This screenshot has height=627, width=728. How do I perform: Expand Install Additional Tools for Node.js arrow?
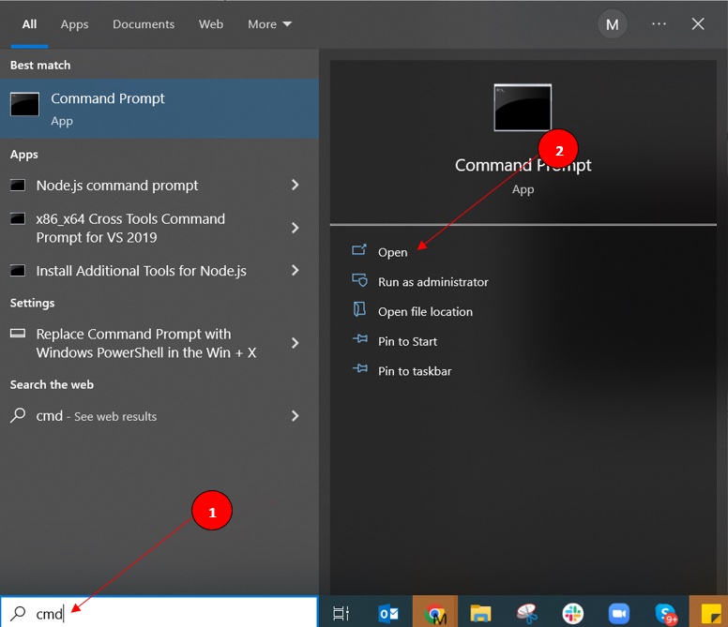coord(295,270)
